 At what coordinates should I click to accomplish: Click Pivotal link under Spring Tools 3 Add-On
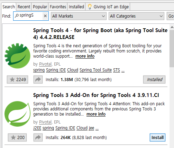[x=45, y=122]
